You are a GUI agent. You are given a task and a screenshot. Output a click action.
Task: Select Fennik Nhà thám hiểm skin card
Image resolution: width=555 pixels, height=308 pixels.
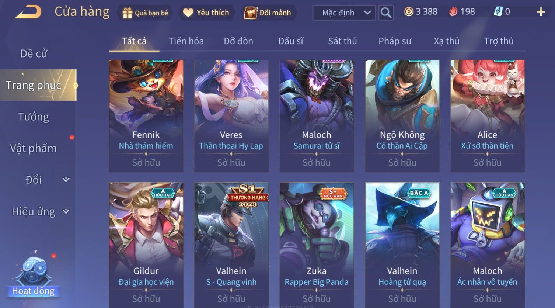click(x=146, y=116)
